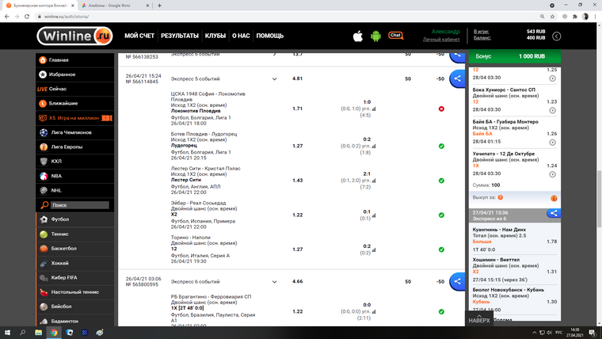The height and width of the screenshot is (339, 602).
Task: Reload the page in browser
Action: coord(27,17)
